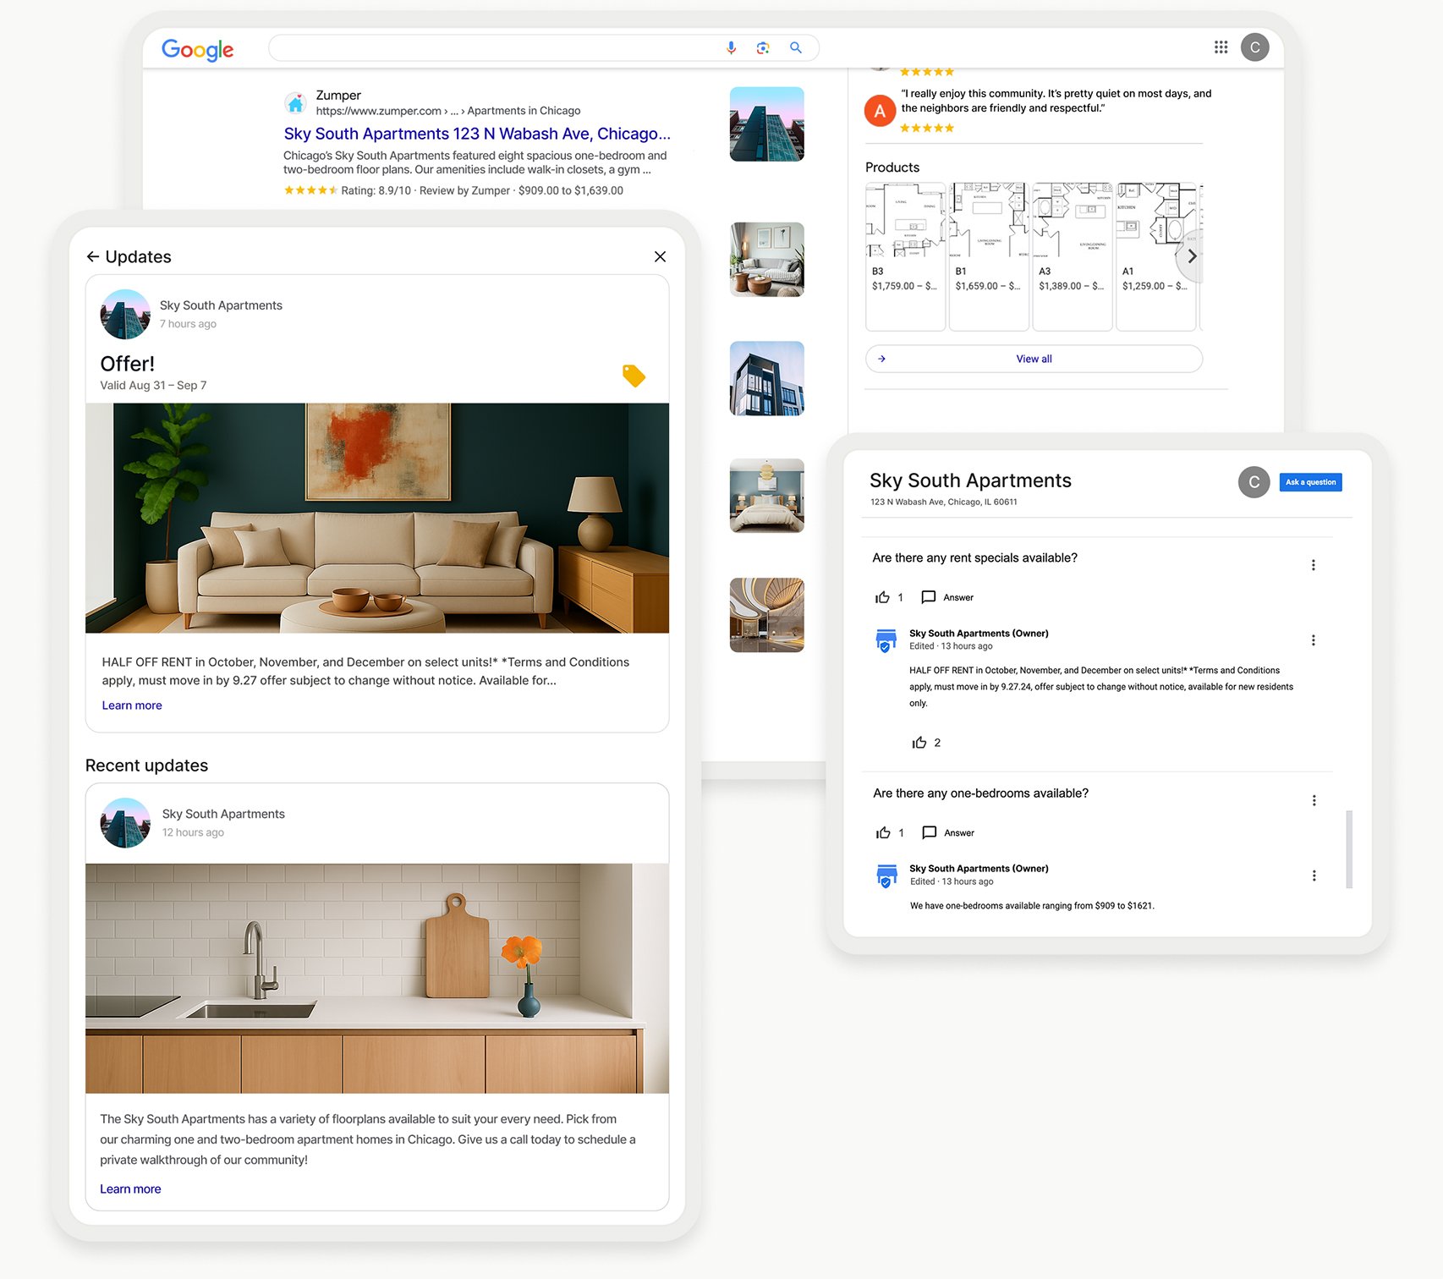This screenshot has width=1443, height=1279.
Task: Like the one-bedrooms question
Action: (x=883, y=832)
